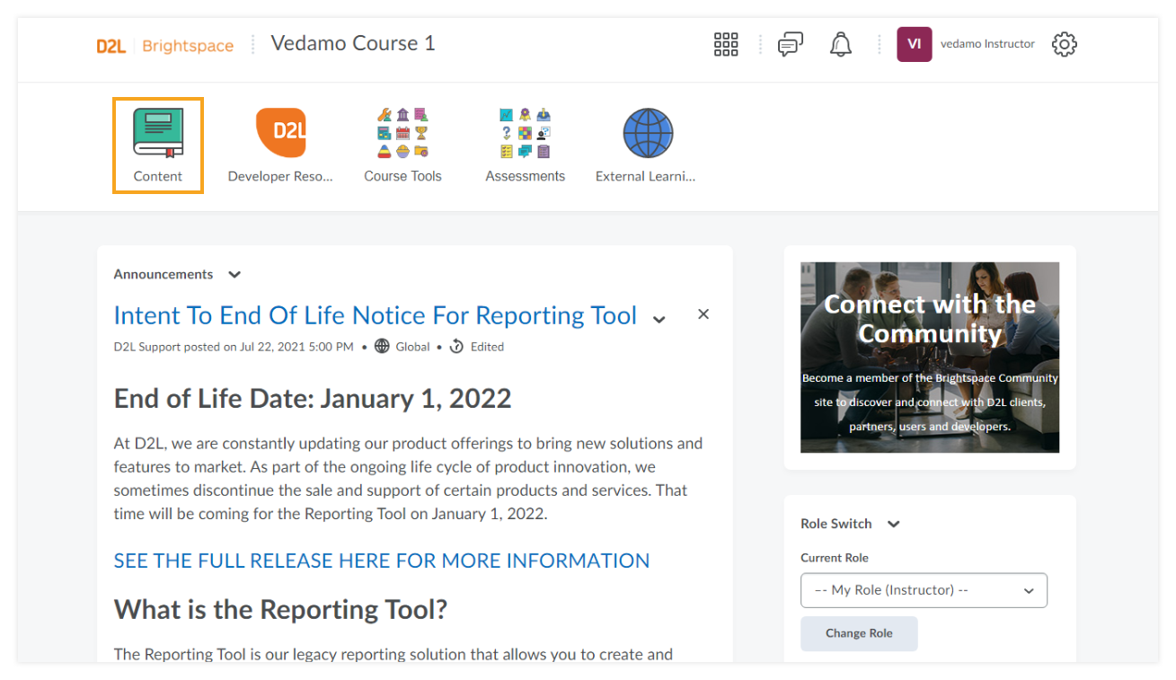The height and width of the screenshot is (680, 1176).
Task: Click the Global globe icon in announcement
Action: pyautogui.click(x=382, y=347)
